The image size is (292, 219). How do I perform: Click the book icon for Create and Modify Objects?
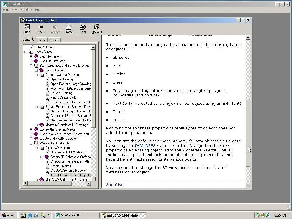click(36, 139)
